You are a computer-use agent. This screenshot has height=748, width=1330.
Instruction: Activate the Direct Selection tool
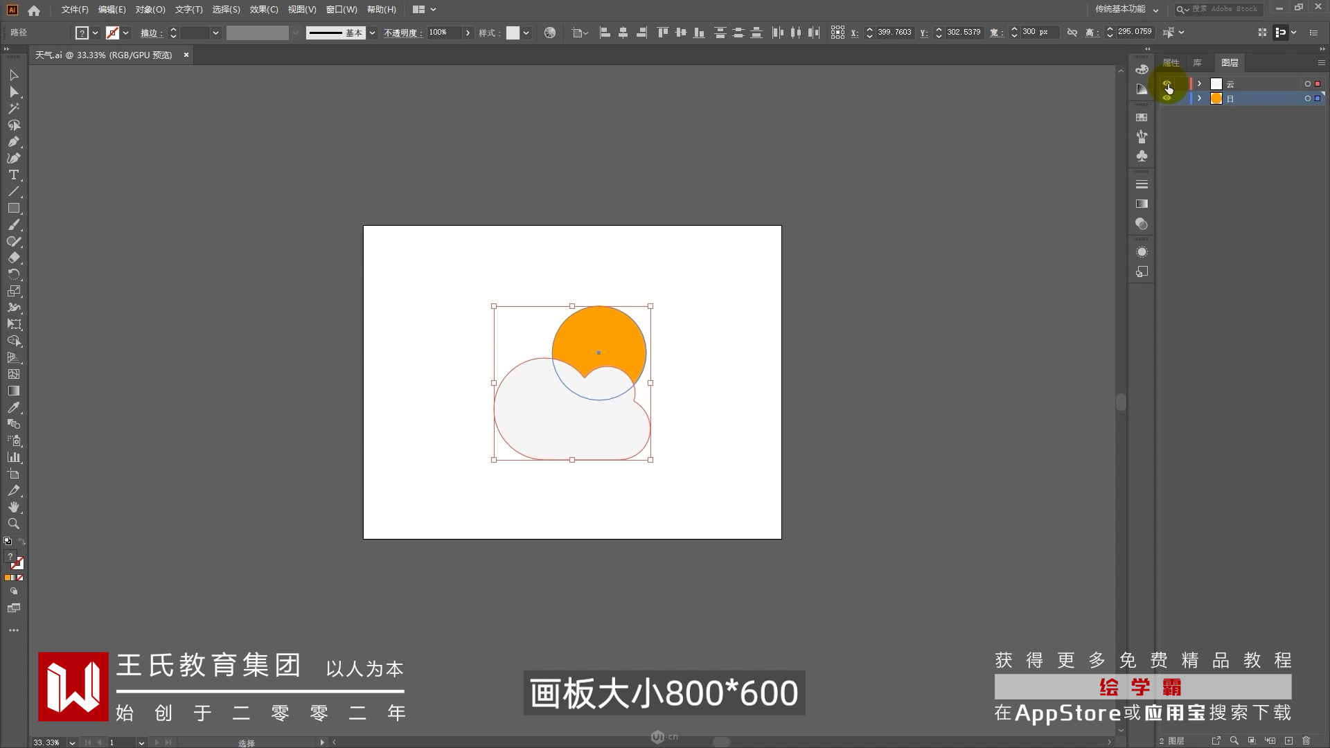click(13, 92)
